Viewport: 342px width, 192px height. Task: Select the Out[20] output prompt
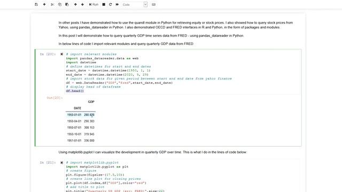tap(55, 98)
